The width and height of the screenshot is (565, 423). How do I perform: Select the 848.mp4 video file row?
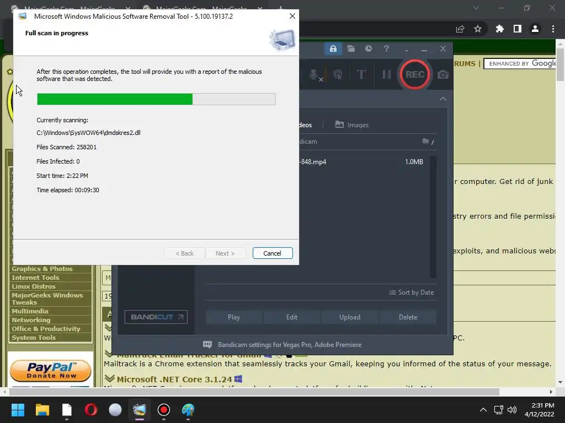[x=362, y=162]
